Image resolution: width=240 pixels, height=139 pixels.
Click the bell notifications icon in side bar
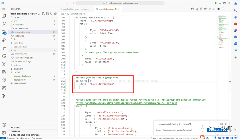(x=236, y=4)
